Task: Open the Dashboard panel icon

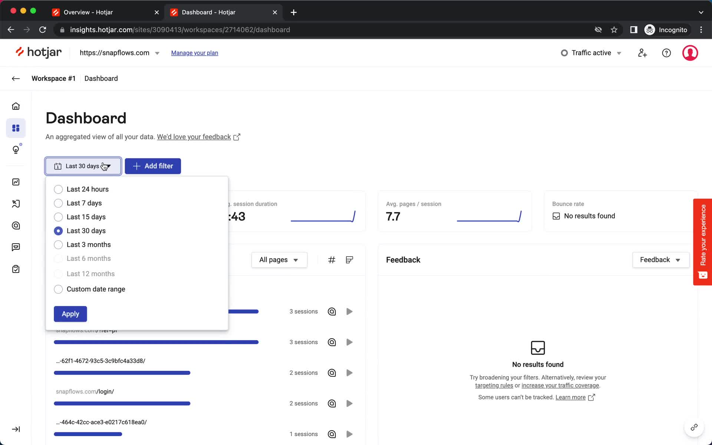Action: pos(15,128)
